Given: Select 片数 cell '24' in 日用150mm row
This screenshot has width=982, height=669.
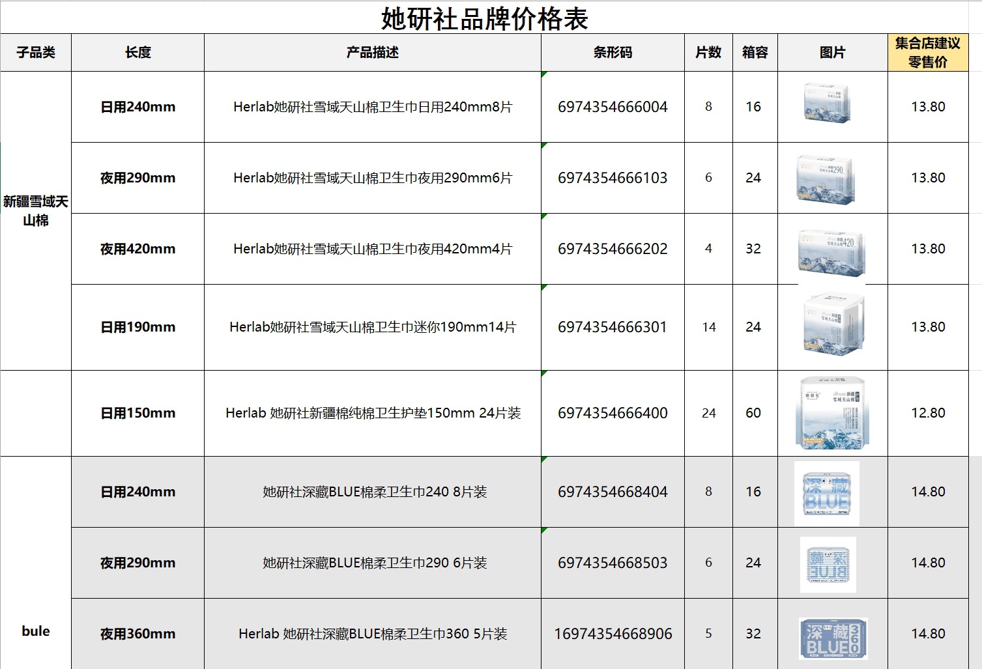Looking at the screenshot, I should 708,413.
